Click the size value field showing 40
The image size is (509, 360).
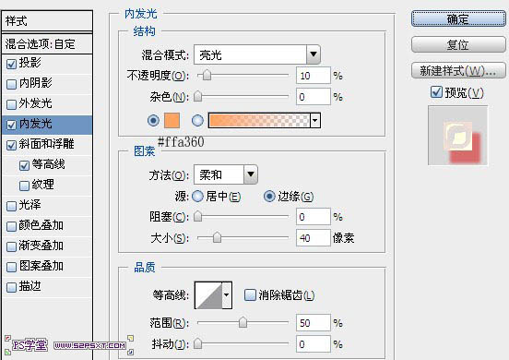coord(314,238)
